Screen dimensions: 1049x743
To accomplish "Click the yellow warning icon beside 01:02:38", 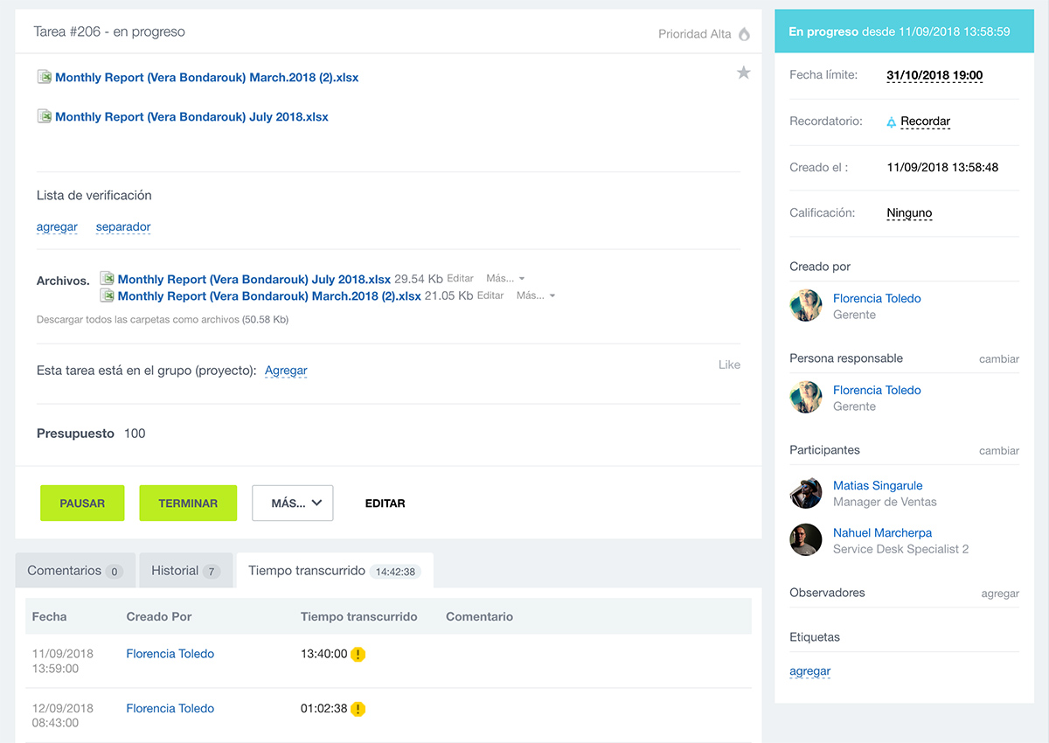I will (x=358, y=709).
